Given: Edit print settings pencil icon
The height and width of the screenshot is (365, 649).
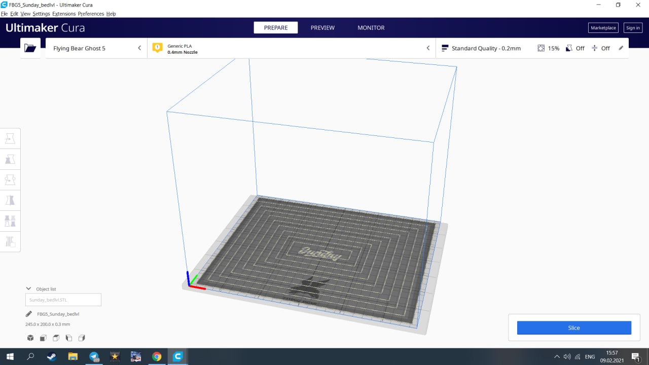Looking at the screenshot, I should (x=621, y=48).
